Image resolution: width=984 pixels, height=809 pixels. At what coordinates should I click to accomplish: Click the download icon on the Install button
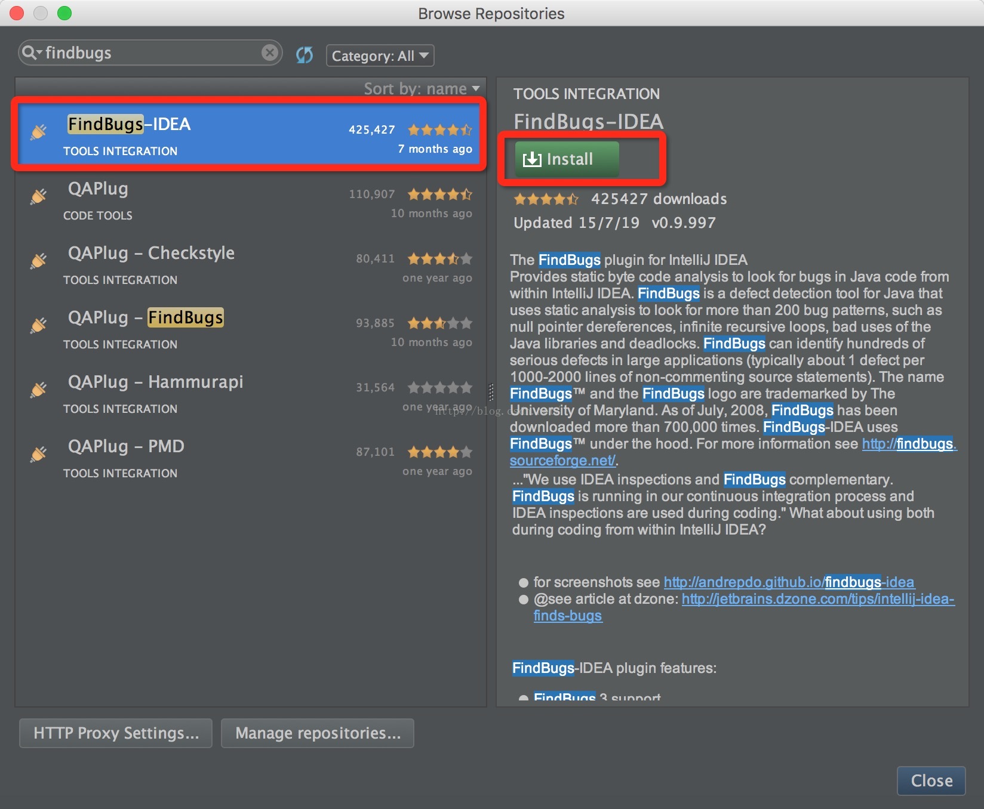click(531, 159)
